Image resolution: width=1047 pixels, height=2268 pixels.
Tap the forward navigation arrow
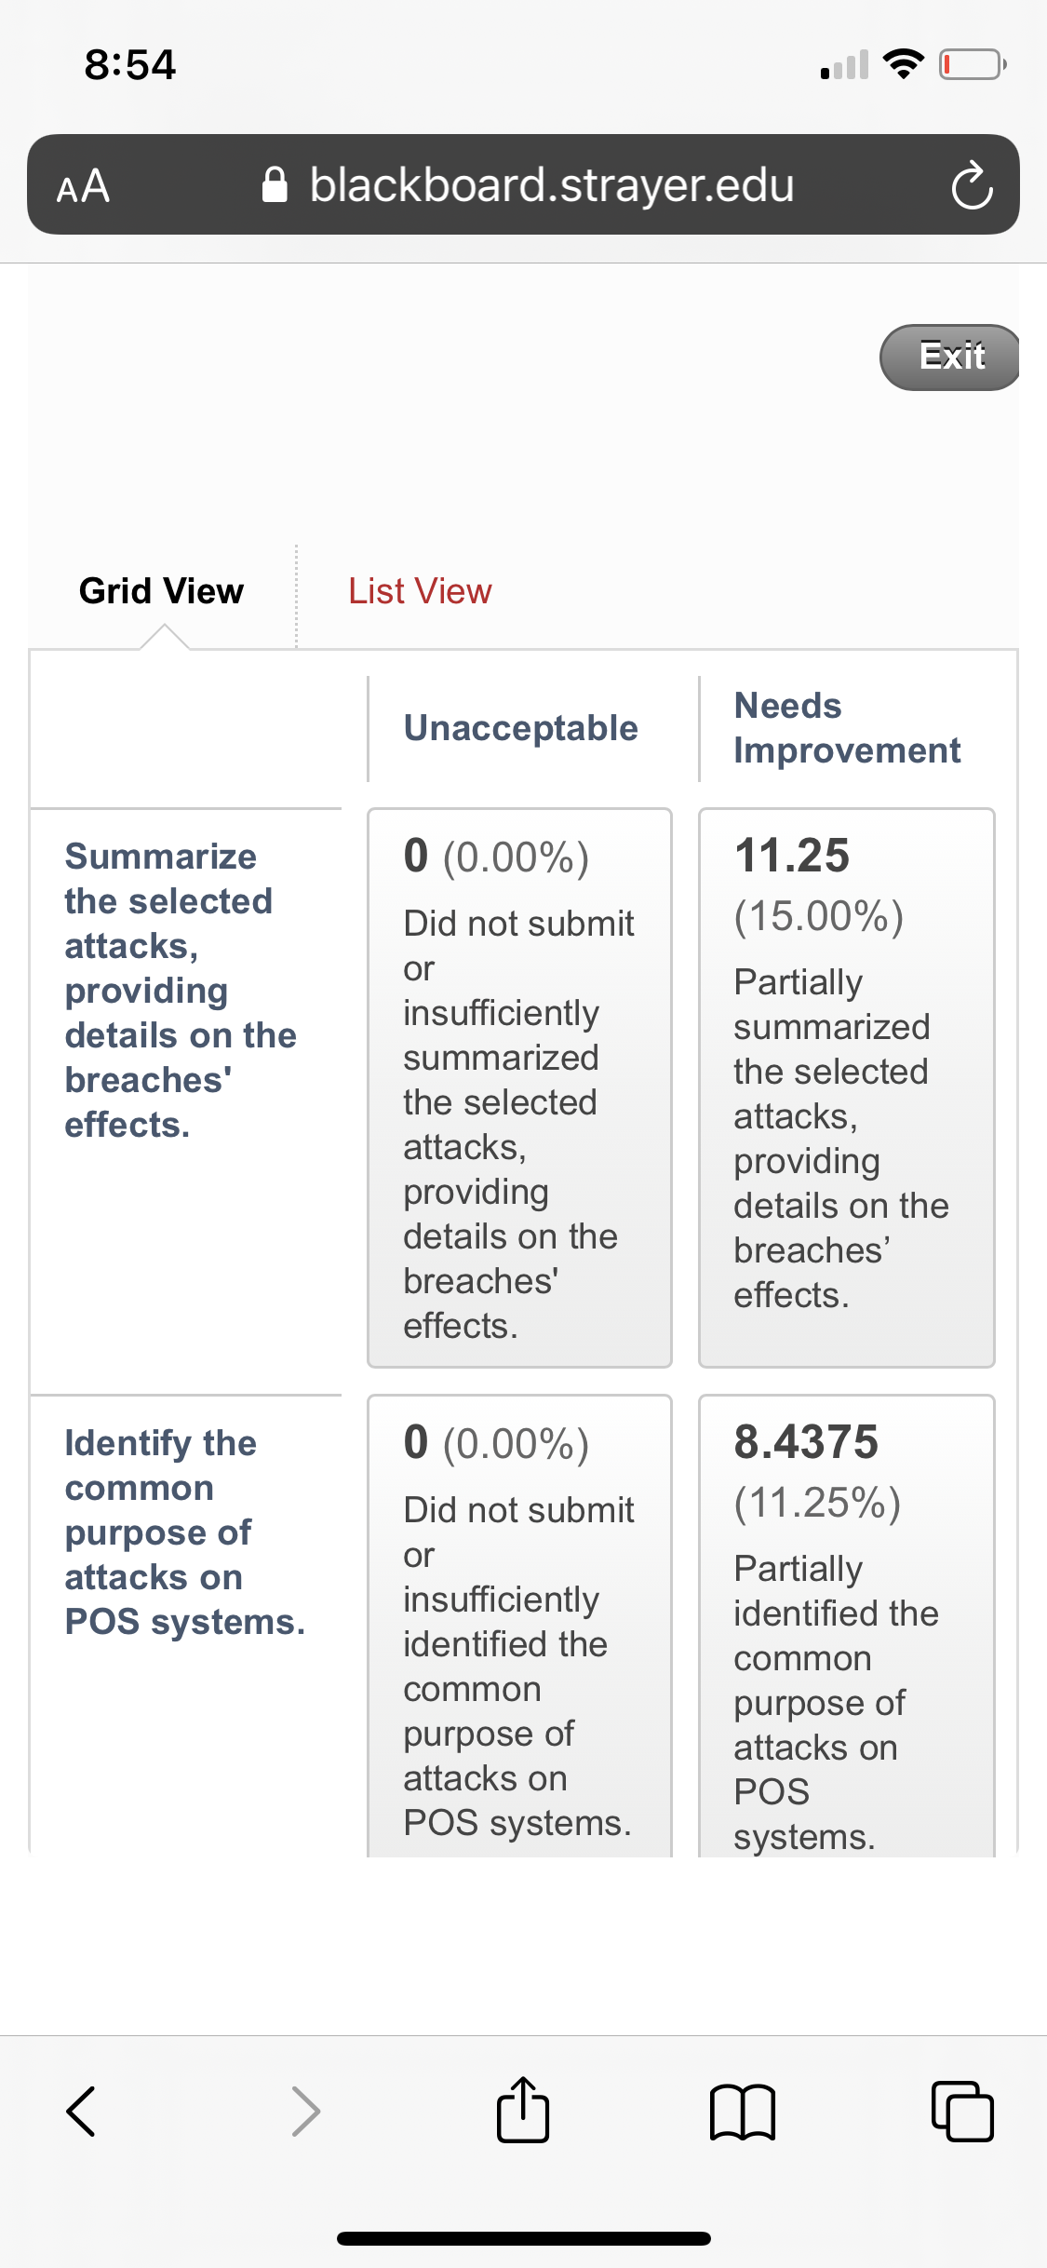(306, 2111)
